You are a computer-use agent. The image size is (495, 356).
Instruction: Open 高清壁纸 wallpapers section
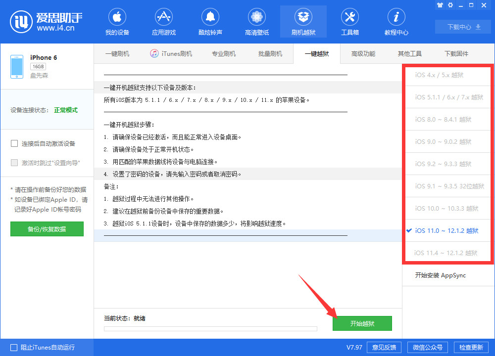(257, 22)
